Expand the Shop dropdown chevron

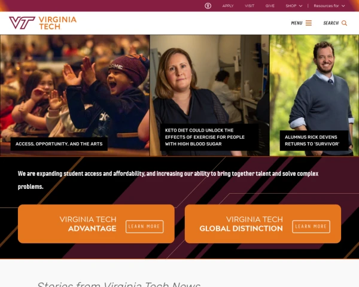click(x=300, y=6)
